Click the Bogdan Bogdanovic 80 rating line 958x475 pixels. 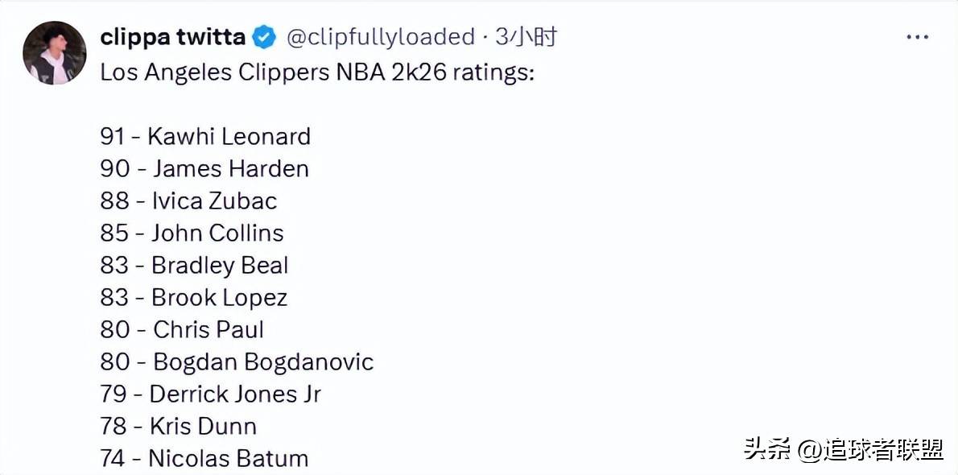(237, 362)
